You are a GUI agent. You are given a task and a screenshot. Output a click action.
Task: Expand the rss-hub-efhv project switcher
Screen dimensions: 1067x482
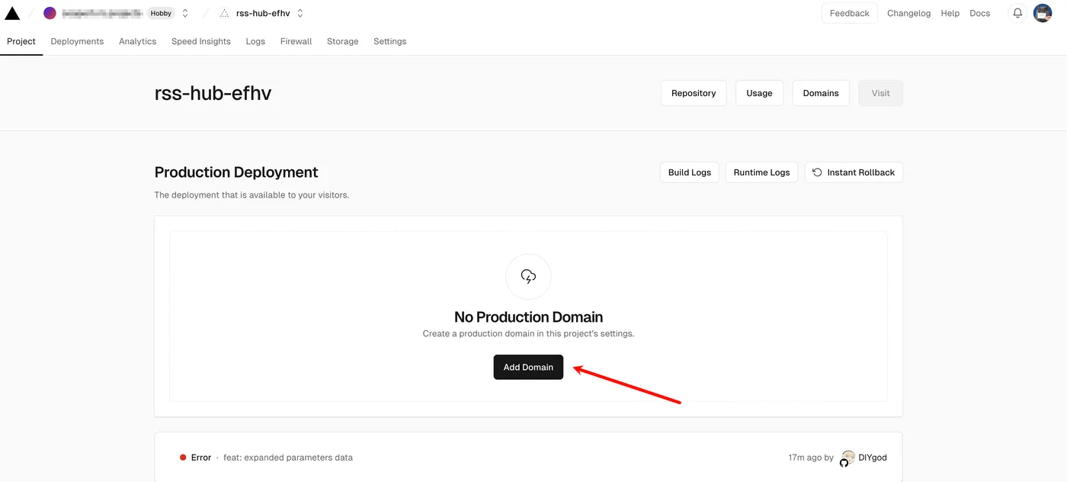tap(300, 13)
